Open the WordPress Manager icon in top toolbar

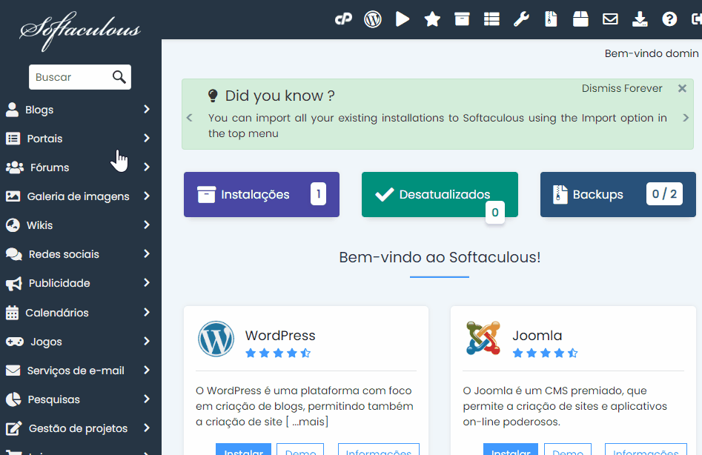click(372, 19)
